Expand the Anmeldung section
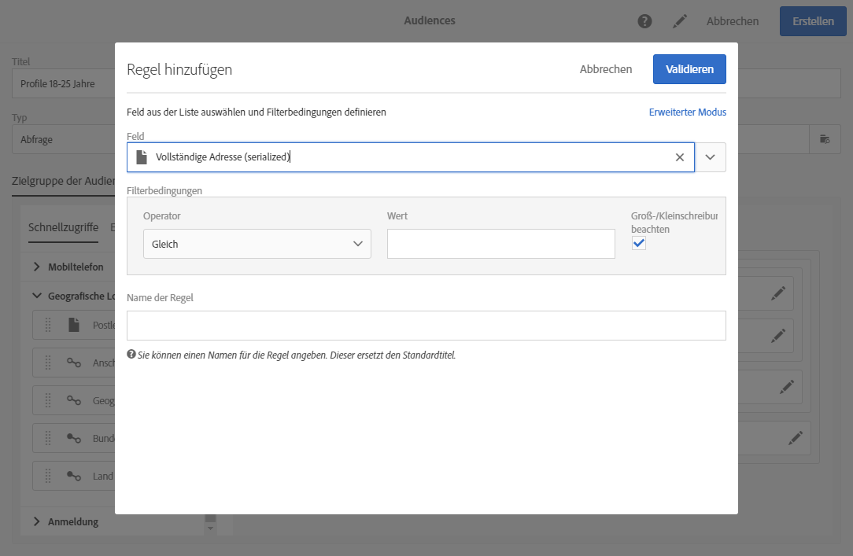This screenshot has width=853, height=556. (37, 521)
